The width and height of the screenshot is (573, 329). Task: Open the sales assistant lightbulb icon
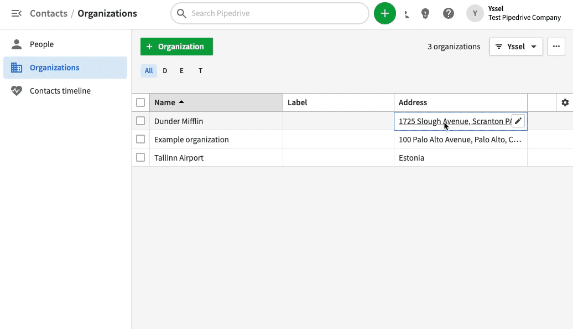(425, 13)
